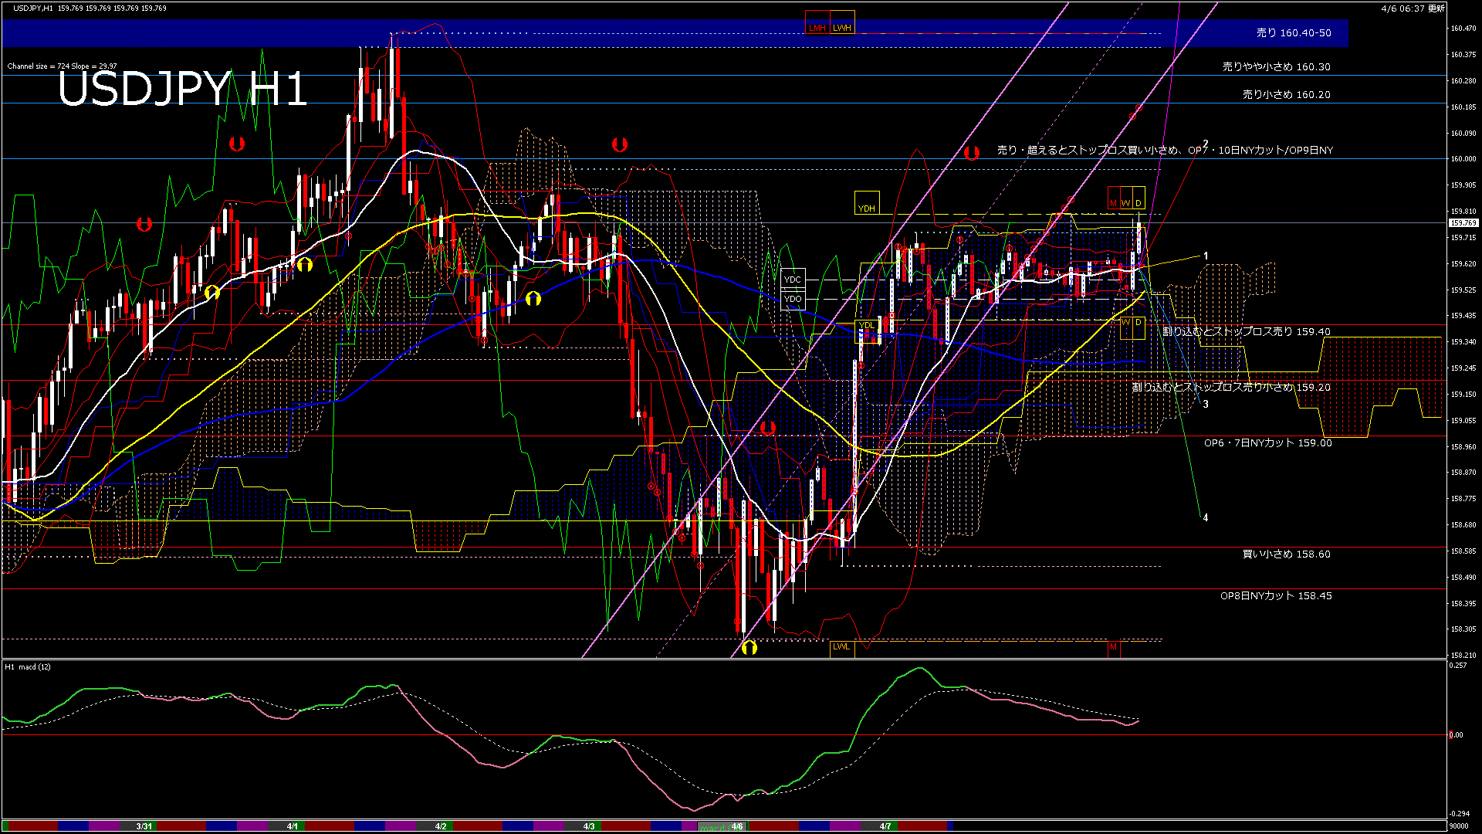Switch to the 4/6 date marker on the timeline
Screen dimensions: 1482x834
(x=737, y=826)
